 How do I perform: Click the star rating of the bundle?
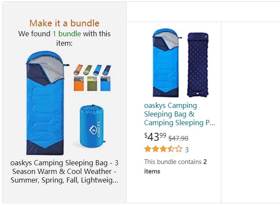[x=163, y=149]
